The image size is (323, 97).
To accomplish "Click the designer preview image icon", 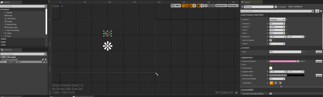I will coord(210,5).
